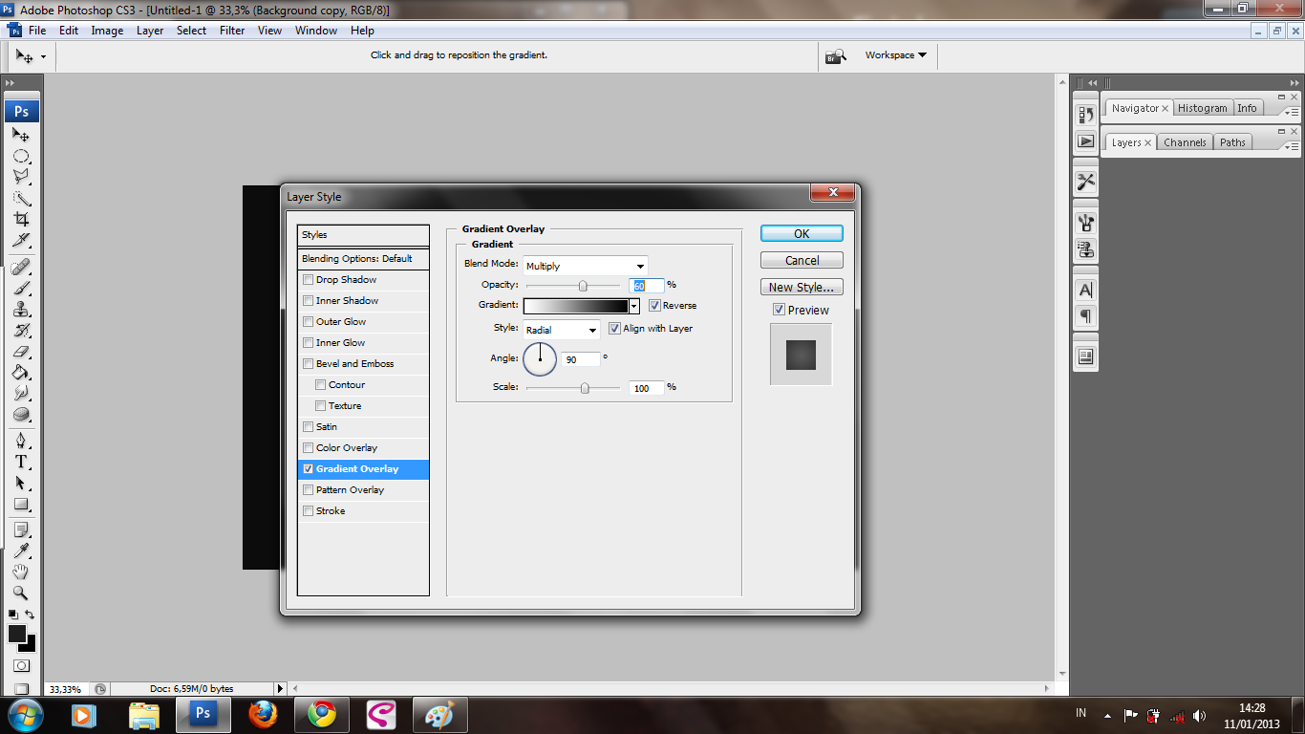Open the Actions panel play icon
Viewport: 1305px width, 734px height.
(x=1085, y=140)
